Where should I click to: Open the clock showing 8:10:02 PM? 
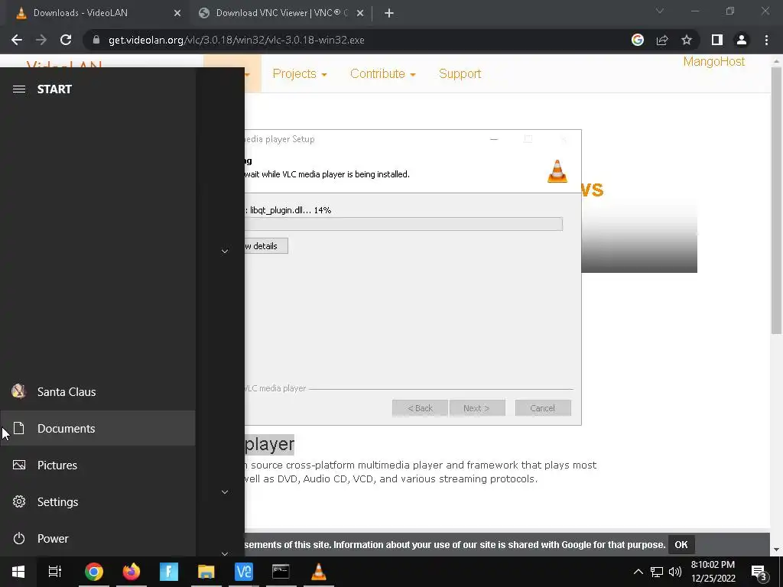[x=713, y=572]
